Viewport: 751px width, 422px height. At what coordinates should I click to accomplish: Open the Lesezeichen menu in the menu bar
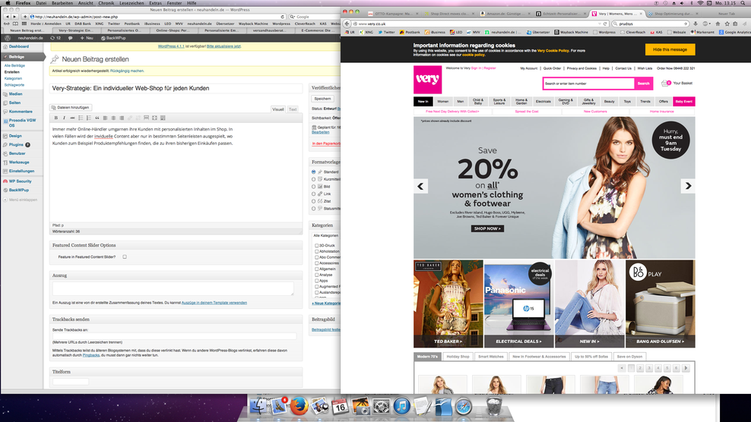pyautogui.click(x=132, y=3)
